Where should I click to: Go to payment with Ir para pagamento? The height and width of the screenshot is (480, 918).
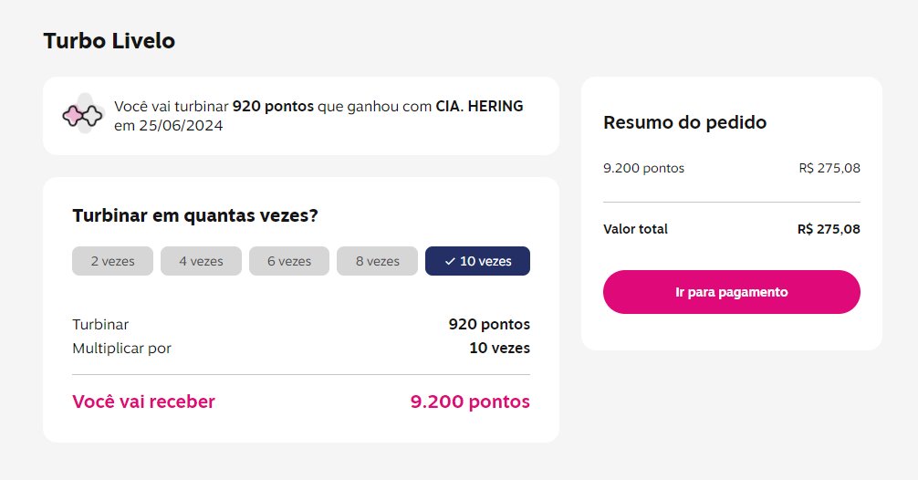tap(732, 292)
